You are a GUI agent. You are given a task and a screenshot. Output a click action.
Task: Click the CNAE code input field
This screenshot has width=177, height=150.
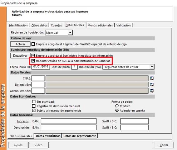click(x=38, y=78)
